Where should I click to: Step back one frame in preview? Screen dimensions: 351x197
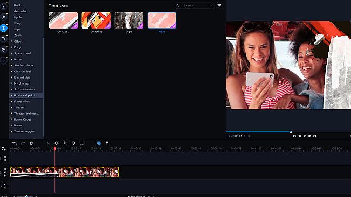pos(300,136)
